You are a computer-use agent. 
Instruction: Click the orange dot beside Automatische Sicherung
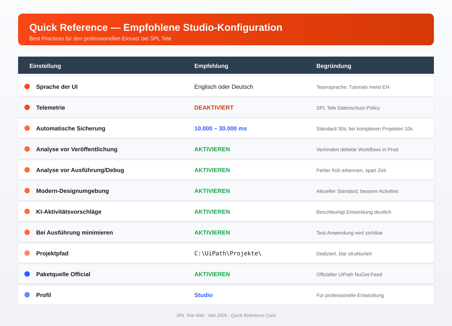click(x=27, y=128)
